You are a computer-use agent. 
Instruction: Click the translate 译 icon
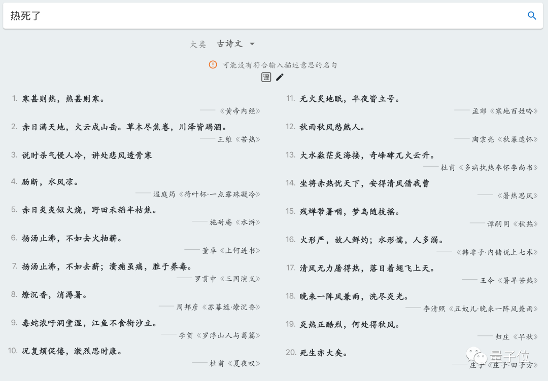pyautogui.click(x=266, y=77)
